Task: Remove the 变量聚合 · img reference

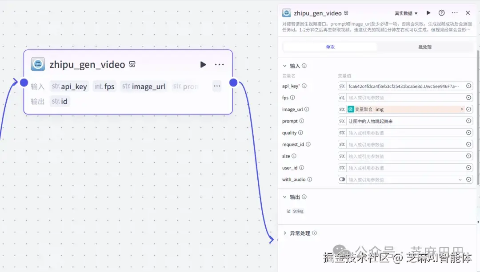Action: (462, 109)
